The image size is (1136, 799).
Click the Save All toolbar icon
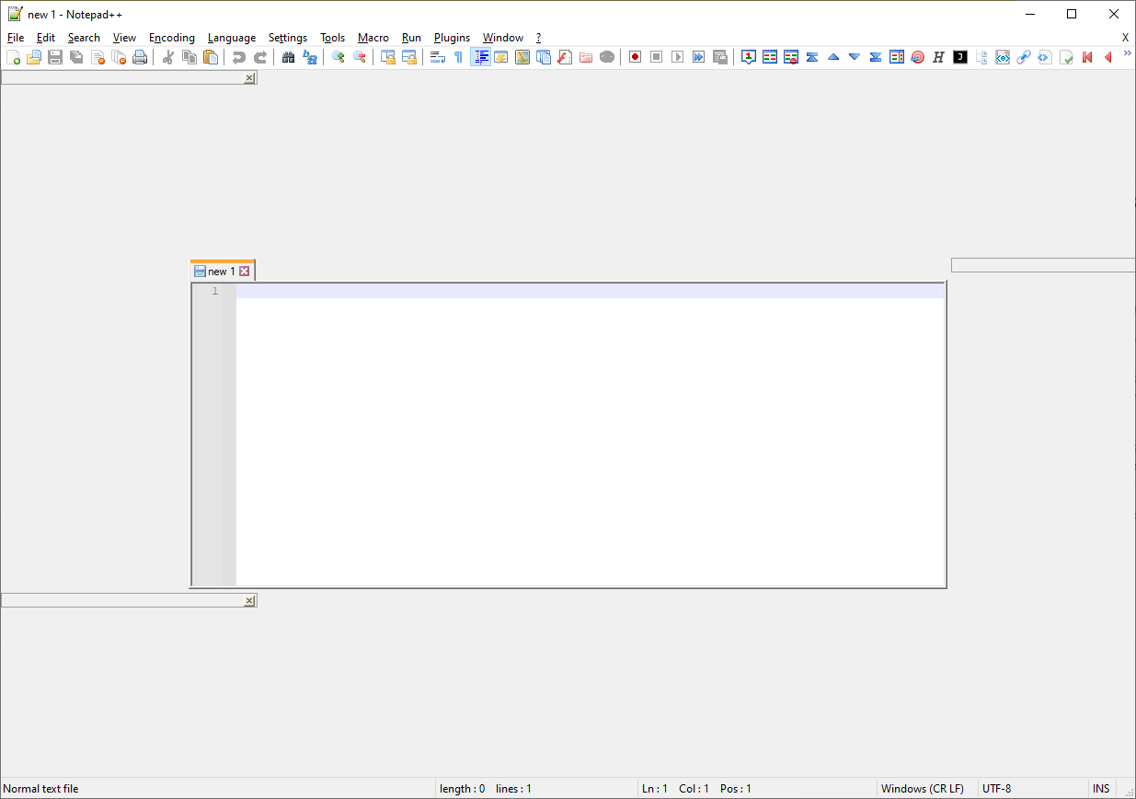coord(76,57)
